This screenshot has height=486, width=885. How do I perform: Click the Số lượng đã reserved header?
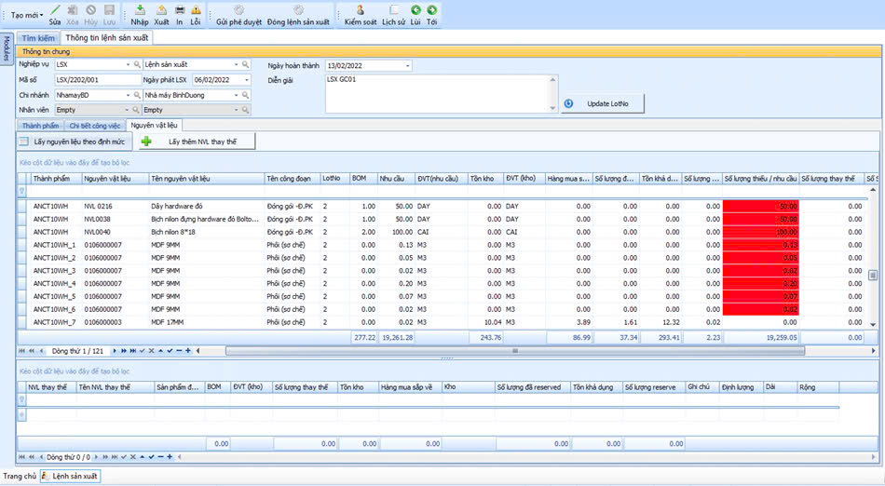tap(532, 387)
